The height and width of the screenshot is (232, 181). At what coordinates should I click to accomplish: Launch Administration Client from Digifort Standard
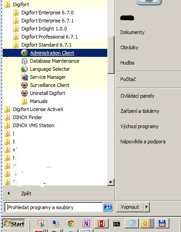[55, 53]
